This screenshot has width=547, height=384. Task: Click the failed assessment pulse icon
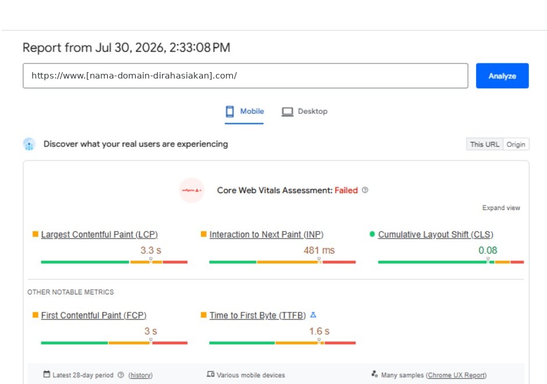pyautogui.click(x=191, y=190)
